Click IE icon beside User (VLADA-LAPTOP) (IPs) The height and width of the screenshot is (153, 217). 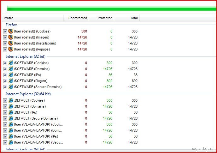11,136
